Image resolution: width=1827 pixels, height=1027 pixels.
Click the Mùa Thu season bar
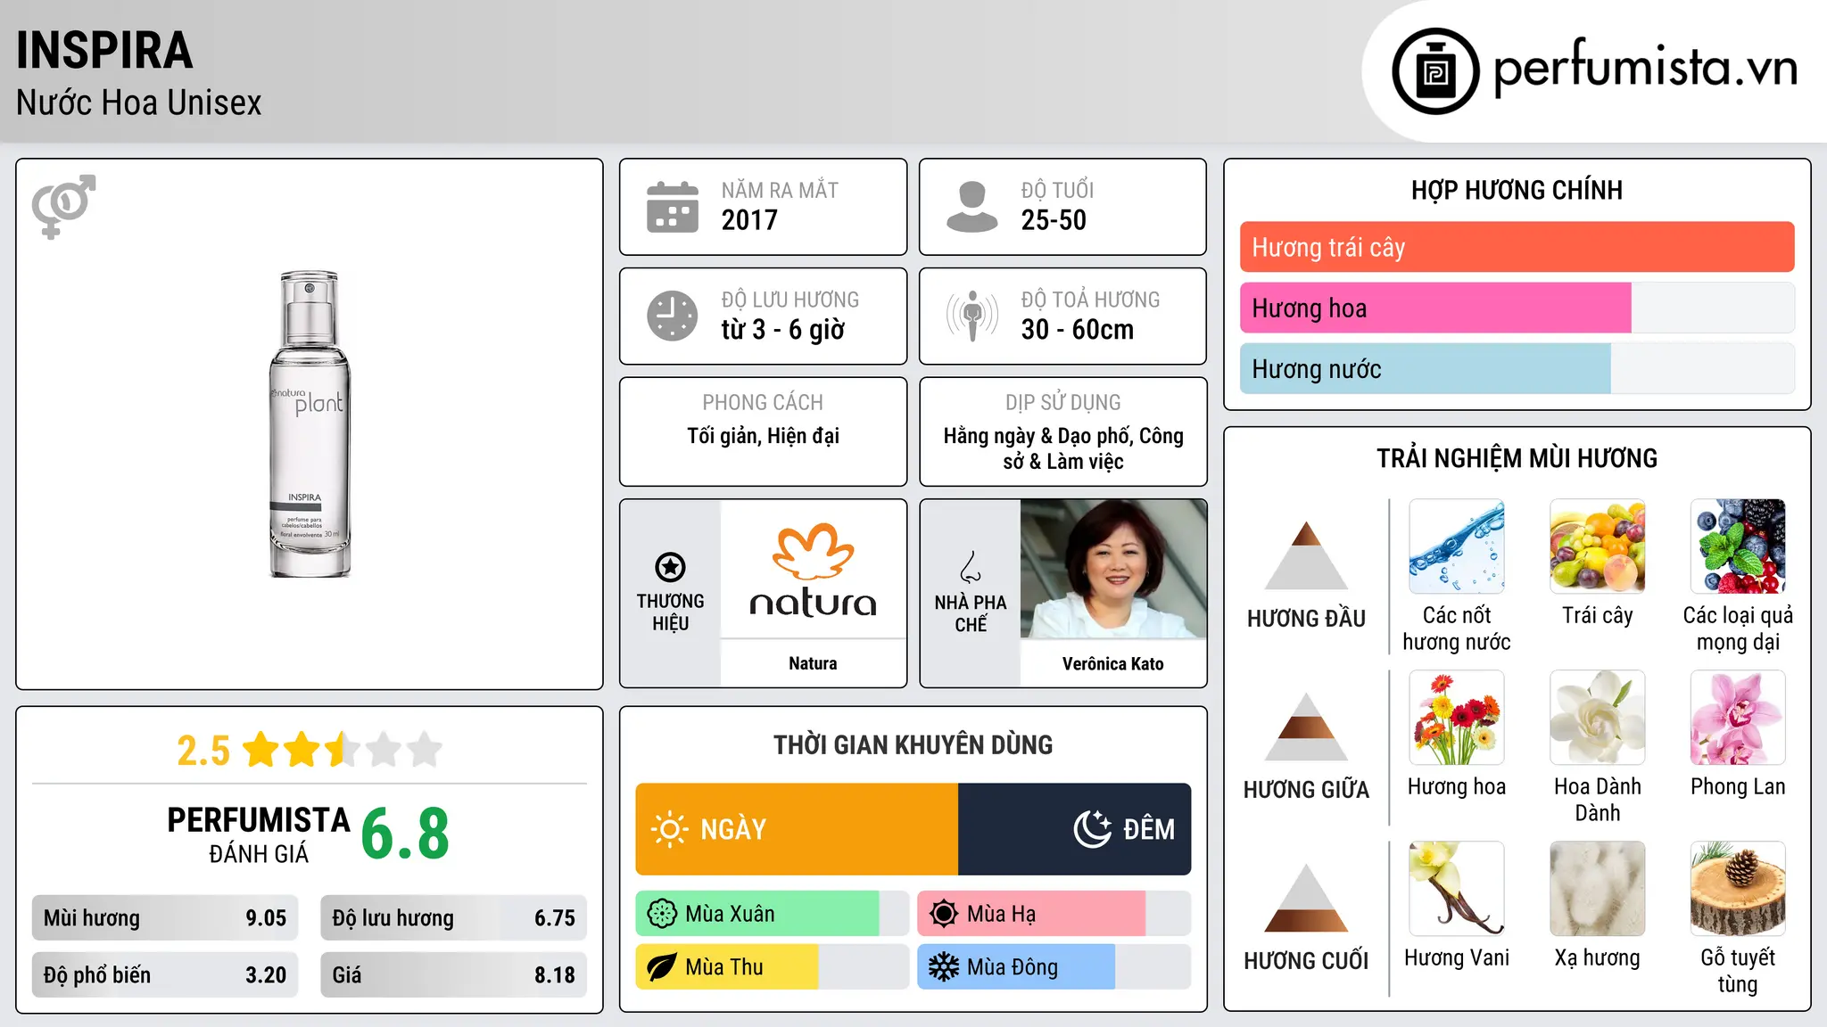click(x=772, y=967)
